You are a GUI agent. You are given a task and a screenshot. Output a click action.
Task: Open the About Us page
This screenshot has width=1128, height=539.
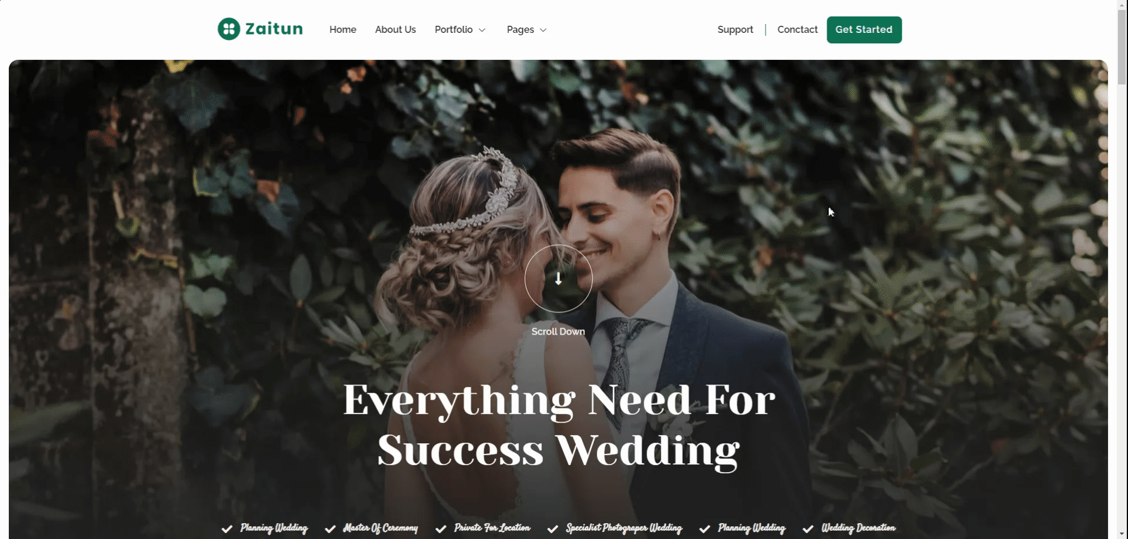[x=395, y=29]
